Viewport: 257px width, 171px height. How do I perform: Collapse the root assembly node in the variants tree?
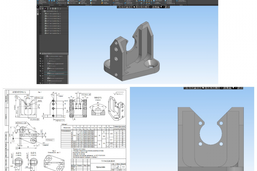(x=43, y=11)
